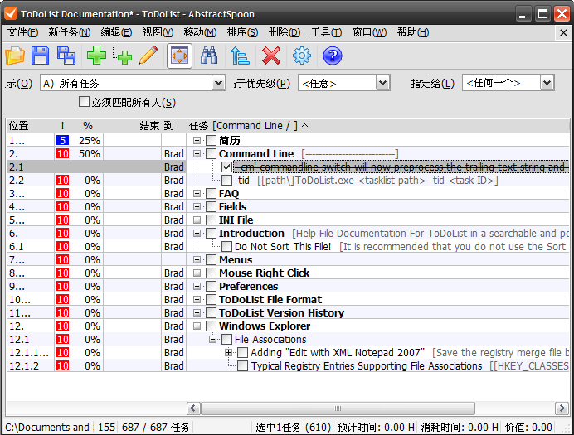The width and height of the screenshot is (574, 435).
Task: Sort tasks using the sort arrow icon
Action: point(240,56)
